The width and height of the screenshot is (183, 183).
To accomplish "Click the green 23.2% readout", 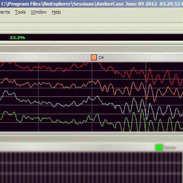I will (x=17, y=38).
